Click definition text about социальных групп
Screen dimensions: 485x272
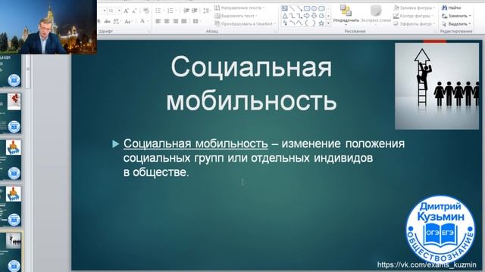264,158
